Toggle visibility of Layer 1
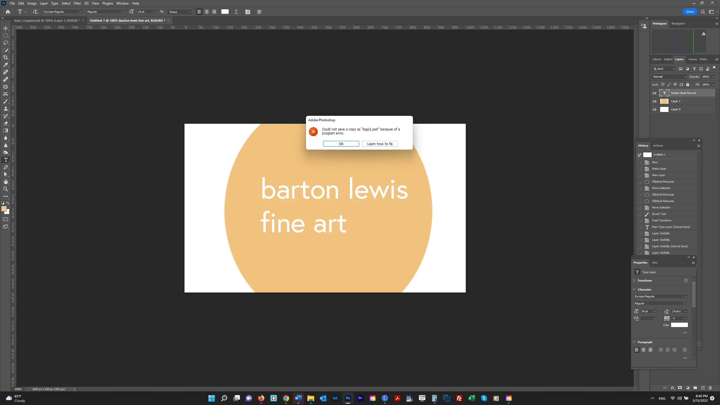Viewport: 720px width, 405px height. [655, 101]
